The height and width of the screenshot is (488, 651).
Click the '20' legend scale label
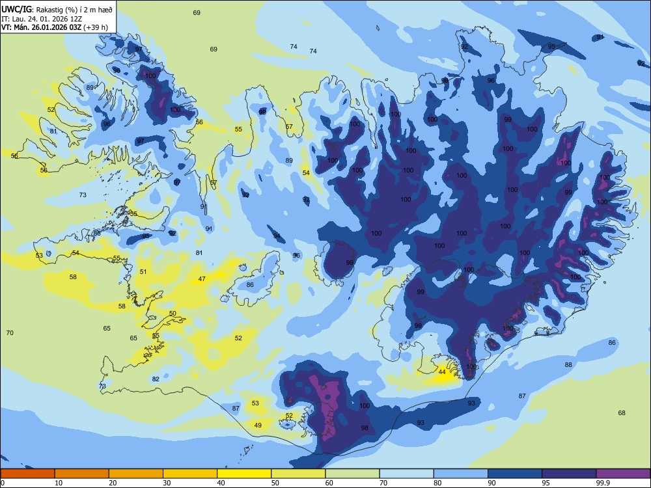[113, 483]
